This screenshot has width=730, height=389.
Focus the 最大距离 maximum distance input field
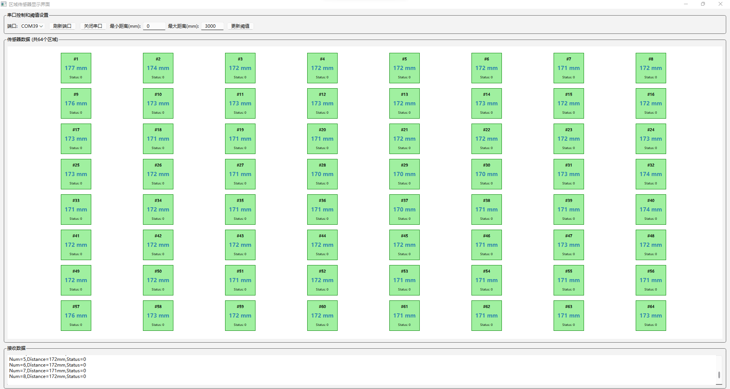pos(212,26)
